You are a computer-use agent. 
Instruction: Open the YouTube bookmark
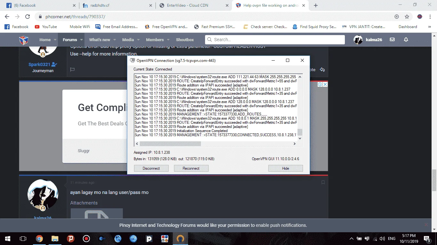point(46,27)
